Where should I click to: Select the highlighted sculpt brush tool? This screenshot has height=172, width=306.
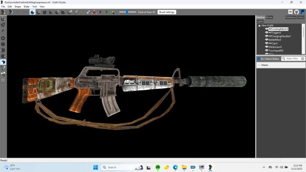pos(33,12)
